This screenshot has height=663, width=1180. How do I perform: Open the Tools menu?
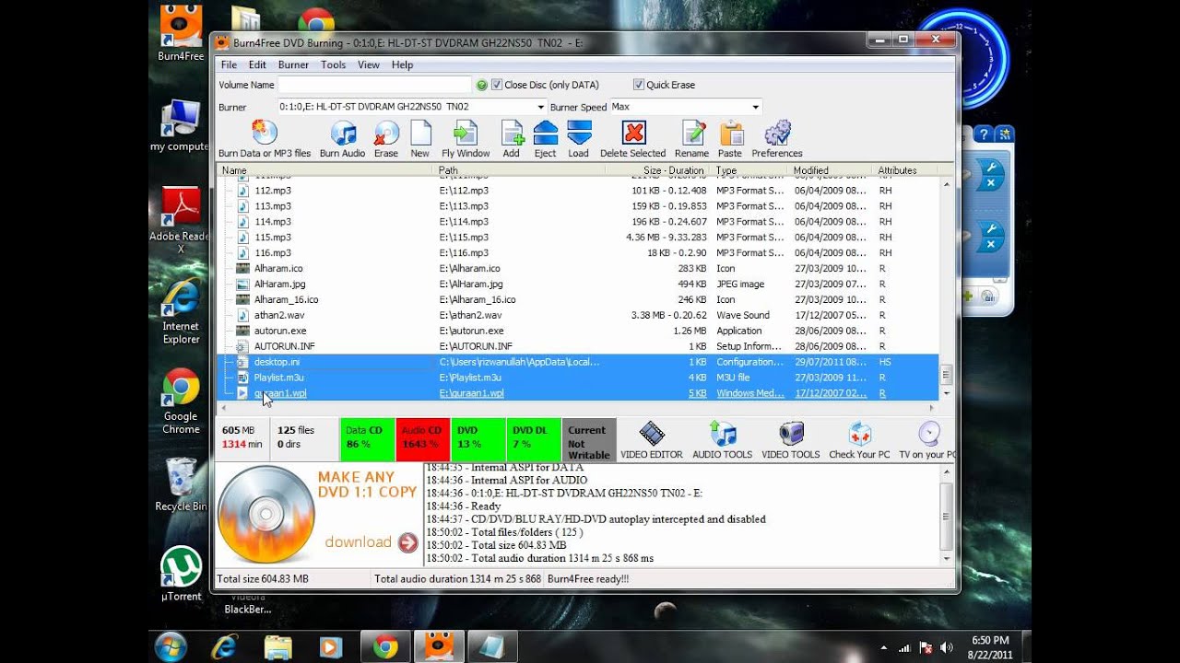(x=333, y=64)
